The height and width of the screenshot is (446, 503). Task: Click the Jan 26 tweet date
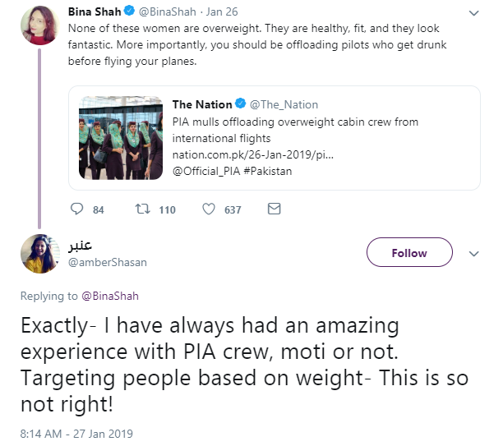click(x=222, y=11)
